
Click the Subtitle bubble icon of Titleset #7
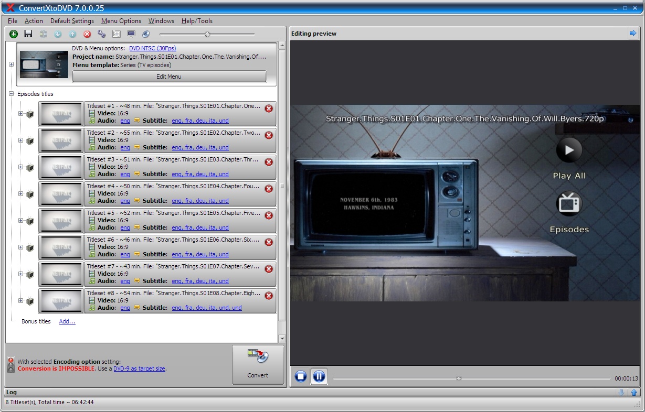pos(137,281)
